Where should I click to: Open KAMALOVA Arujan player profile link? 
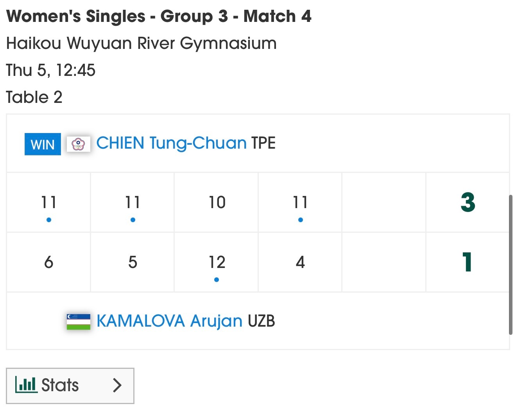169,321
